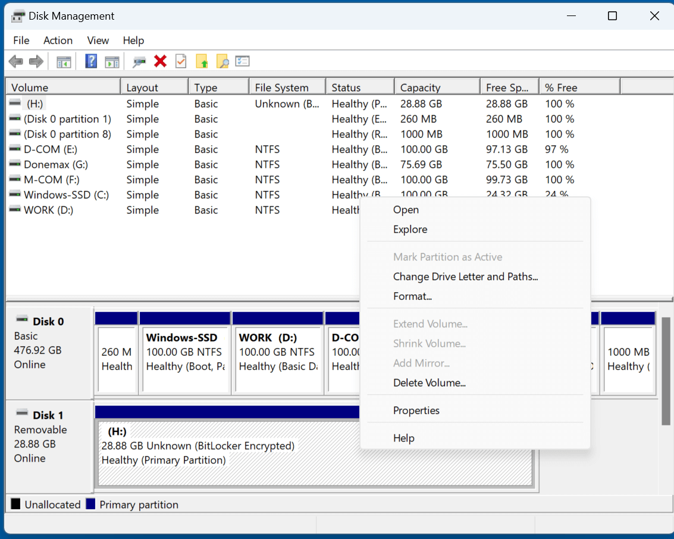The image size is (674, 539).
Task: Click the red X delete toolbar icon
Action: pyautogui.click(x=159, y=61)
